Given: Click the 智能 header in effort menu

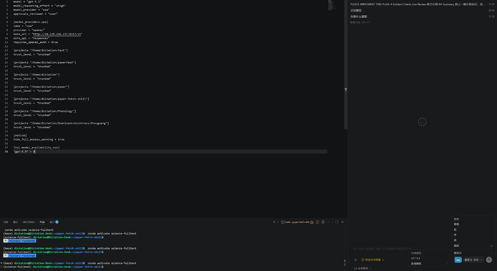Looking at the screenshot, I should (x=456, y=219).
